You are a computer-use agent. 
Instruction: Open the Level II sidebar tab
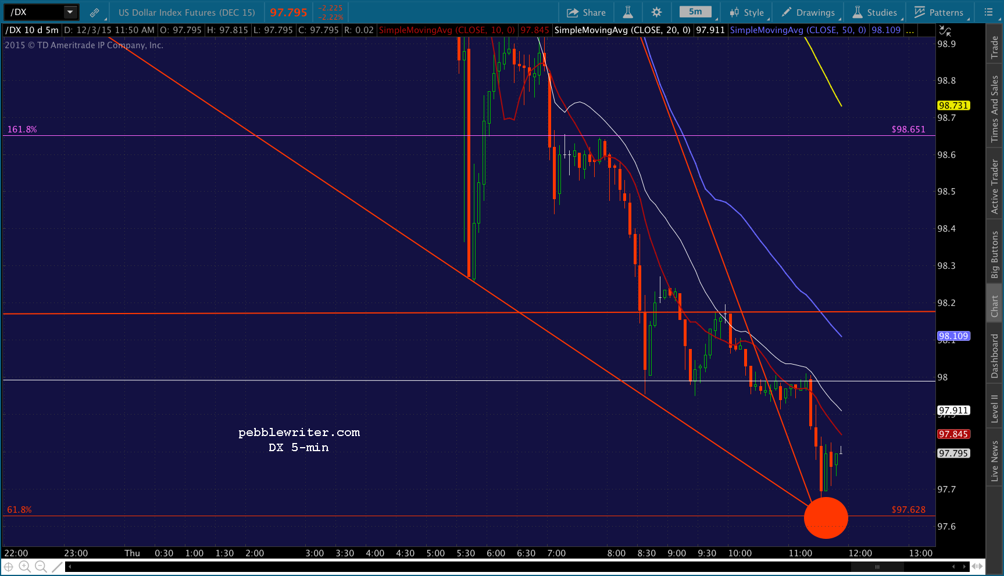pos(995,408)
